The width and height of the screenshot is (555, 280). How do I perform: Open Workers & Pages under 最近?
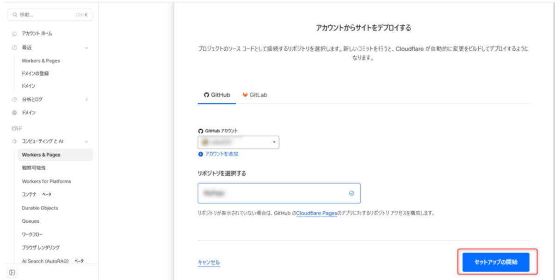coord(41,61)
